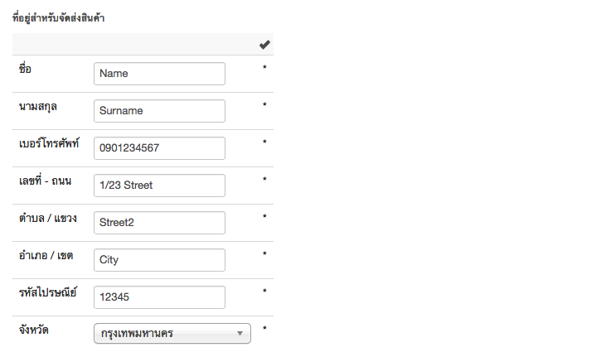Click the checkmark icon in the table header
601x352 pixels.
point(264,45)
